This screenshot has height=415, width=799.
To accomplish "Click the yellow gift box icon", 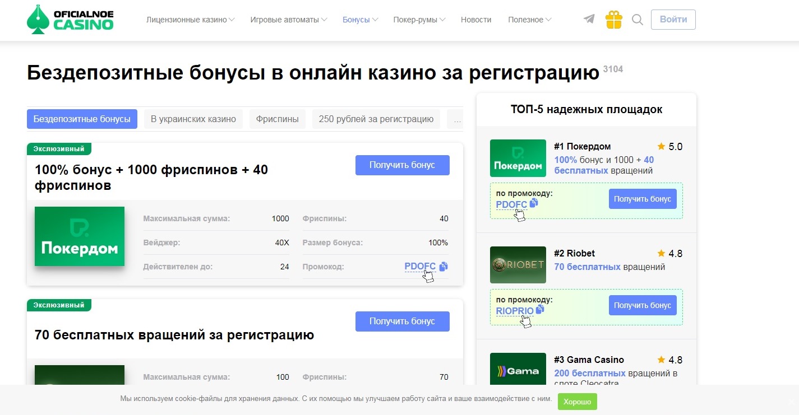I will tap(614, 20).
